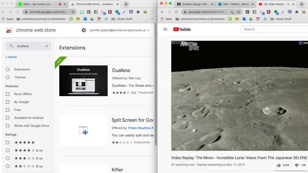The height and width of the screenshot is (173, 308).
Task: Open Library Stuff bookmark folder in left window
Action: (122, 19)
